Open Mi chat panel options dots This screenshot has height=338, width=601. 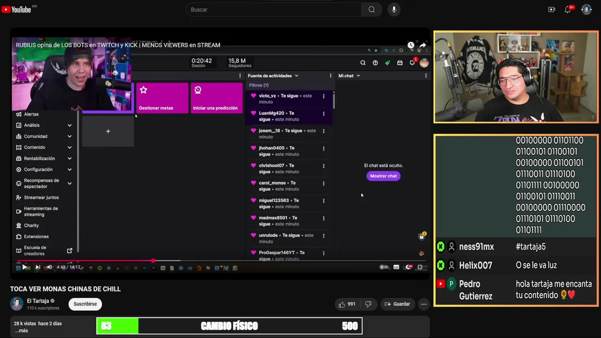(x=426, y=76)
